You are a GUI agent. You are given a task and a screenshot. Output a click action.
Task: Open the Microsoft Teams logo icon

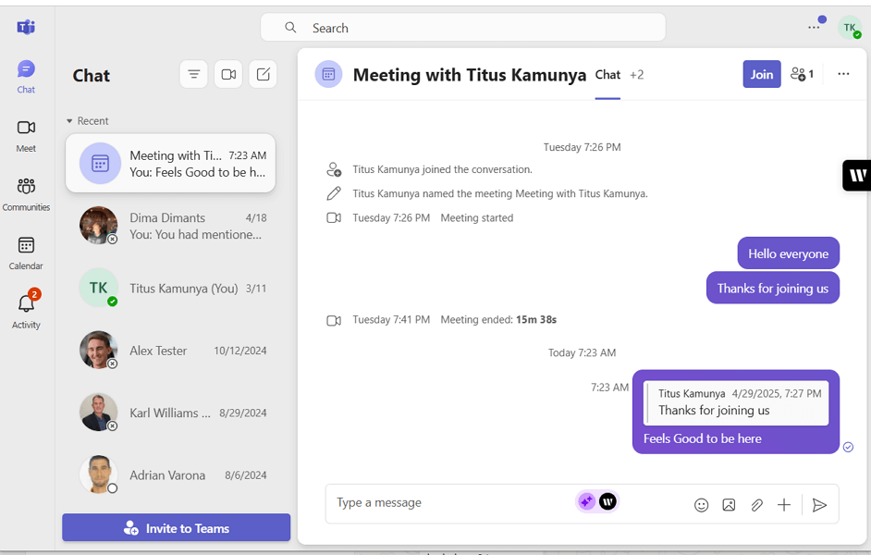click(26, 27)
